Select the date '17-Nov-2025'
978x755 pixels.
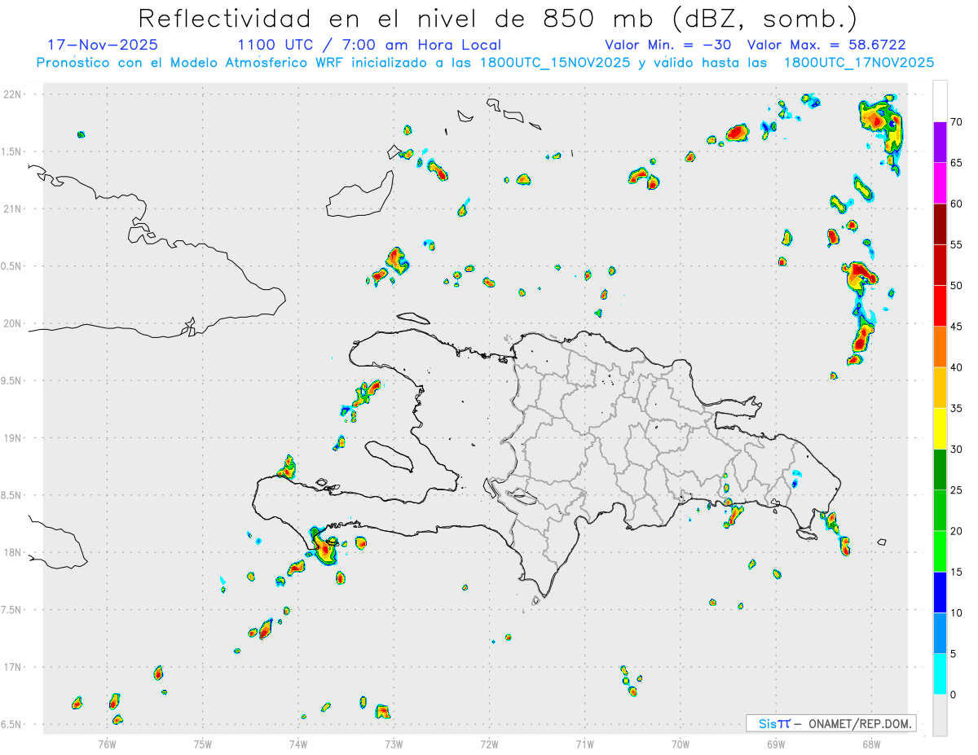click(x=103, y=45)
